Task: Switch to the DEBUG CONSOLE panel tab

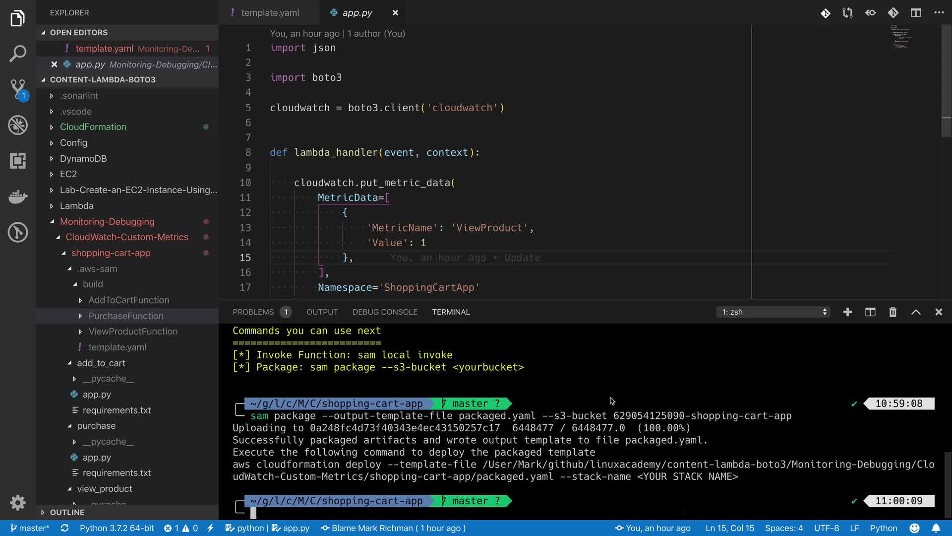Action: 385,312
